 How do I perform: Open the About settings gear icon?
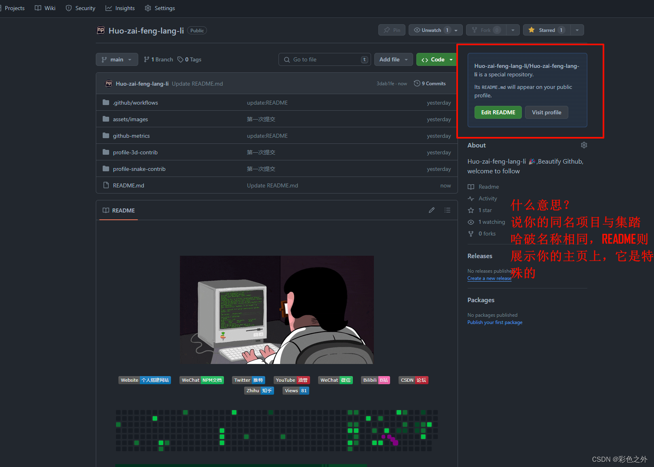584,145
